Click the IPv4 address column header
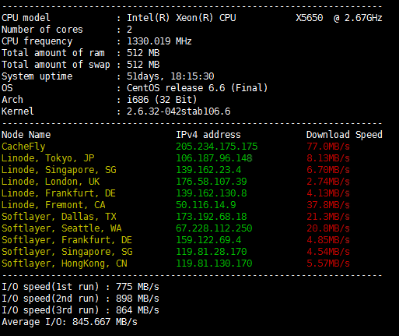 pos(208,135)
